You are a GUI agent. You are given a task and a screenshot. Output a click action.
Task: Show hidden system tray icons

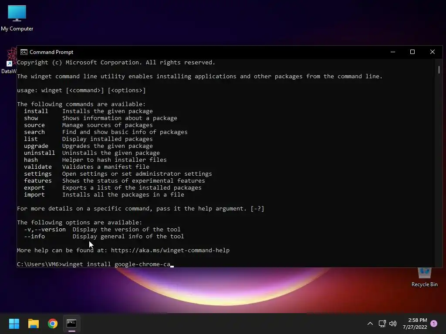[370, 324]
